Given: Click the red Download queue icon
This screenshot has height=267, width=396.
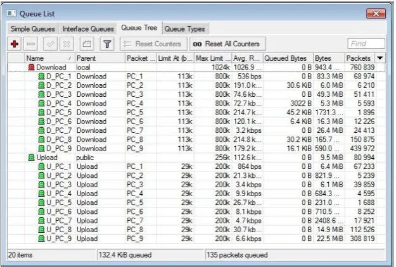Looking at the screenshot, I should 31,67.
